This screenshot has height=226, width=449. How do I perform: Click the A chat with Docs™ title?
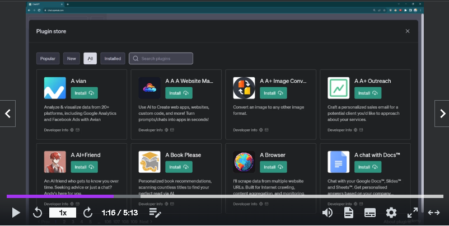click(x=377, y=155)
